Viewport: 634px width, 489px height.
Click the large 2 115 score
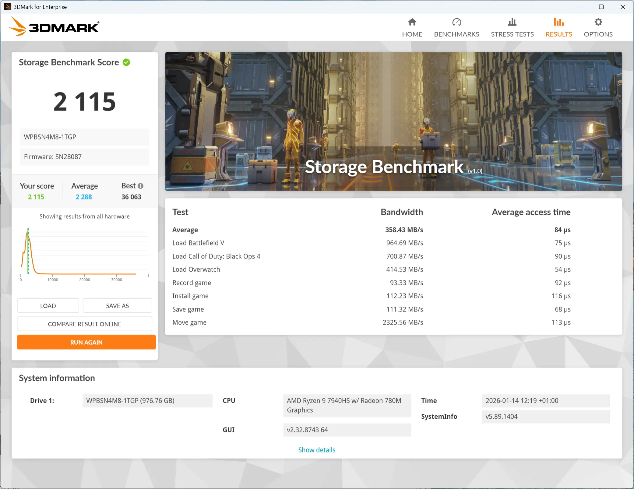85,101
